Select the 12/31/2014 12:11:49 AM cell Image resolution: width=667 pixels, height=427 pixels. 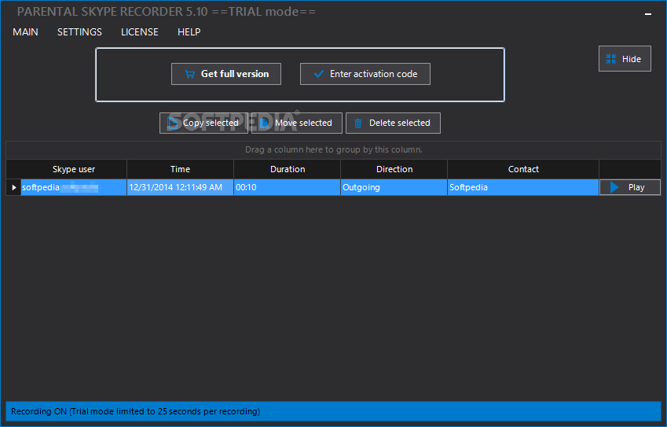[x=181, y=187]
